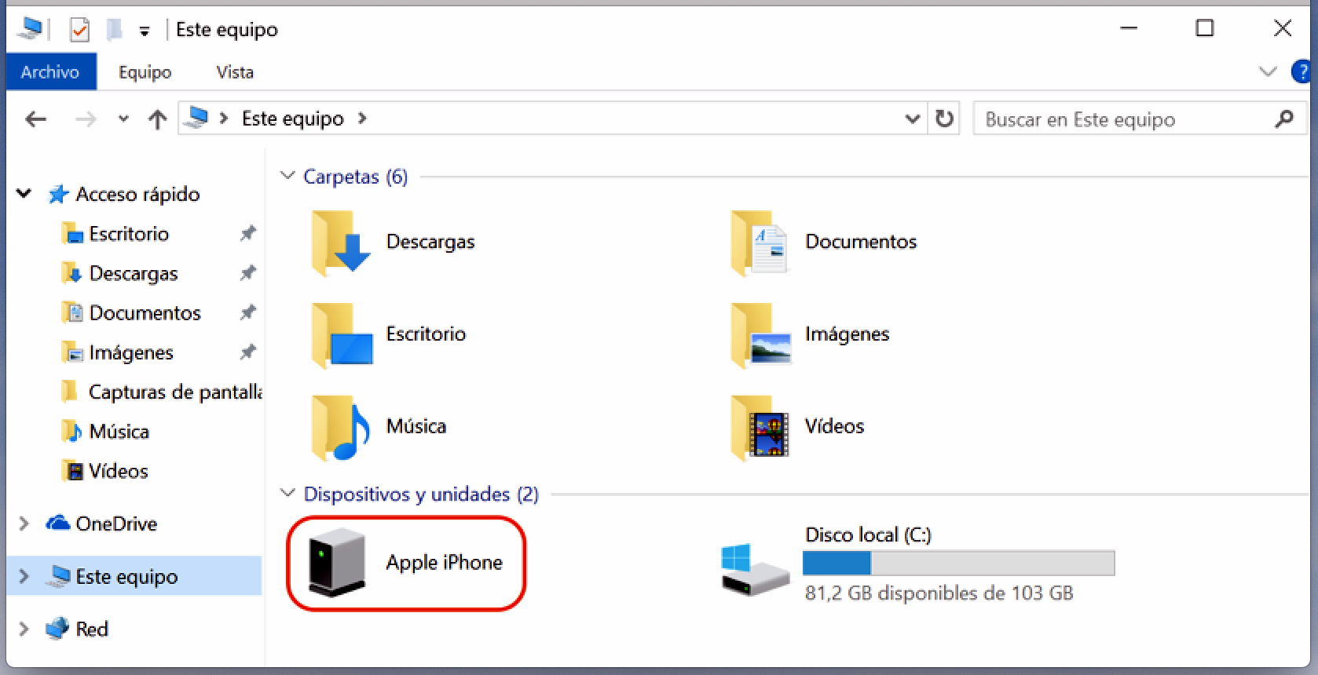Click the chevron after Este equipo breadcrumb
Viewport: 1318px width, 675px height.
(362, 119)
